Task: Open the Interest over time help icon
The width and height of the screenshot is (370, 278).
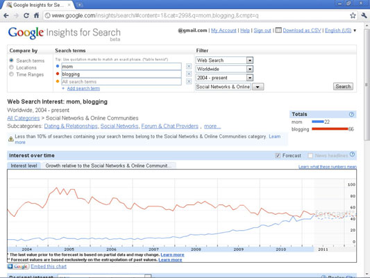Action: tap(352, 154)
